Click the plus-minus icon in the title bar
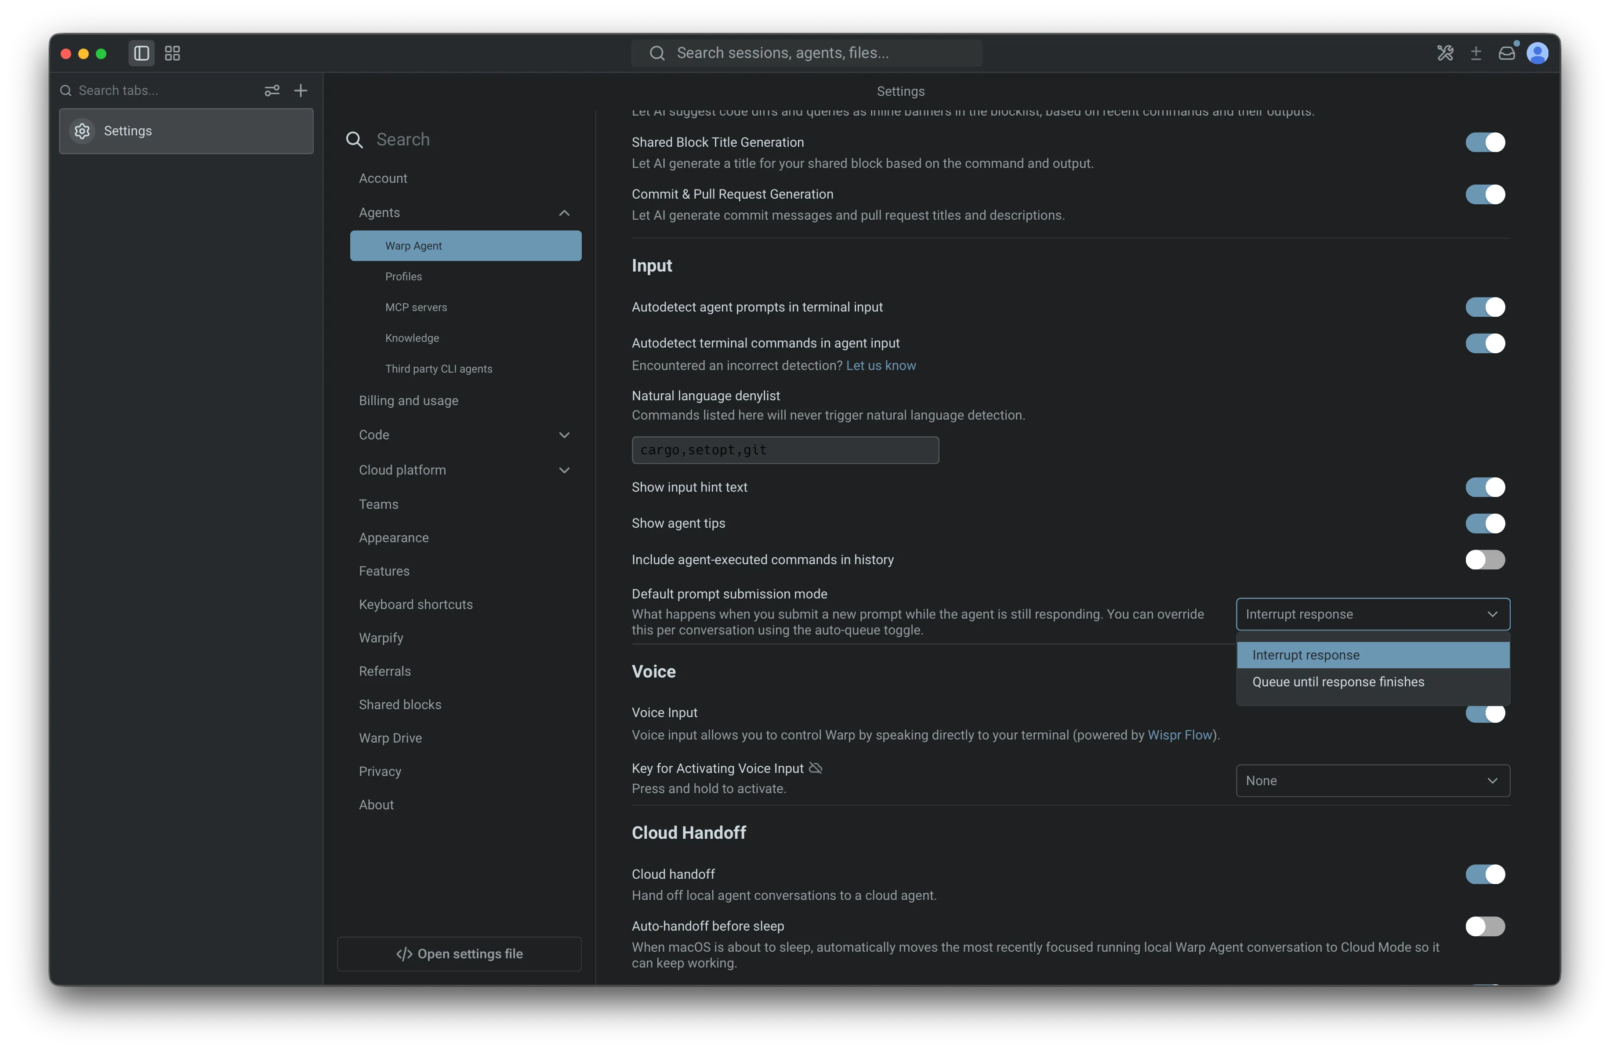 tap(1476, 53)
